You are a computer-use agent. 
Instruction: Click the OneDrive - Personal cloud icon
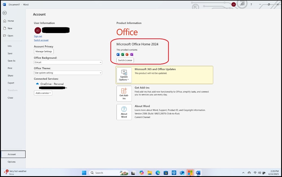tap(37, 84)
